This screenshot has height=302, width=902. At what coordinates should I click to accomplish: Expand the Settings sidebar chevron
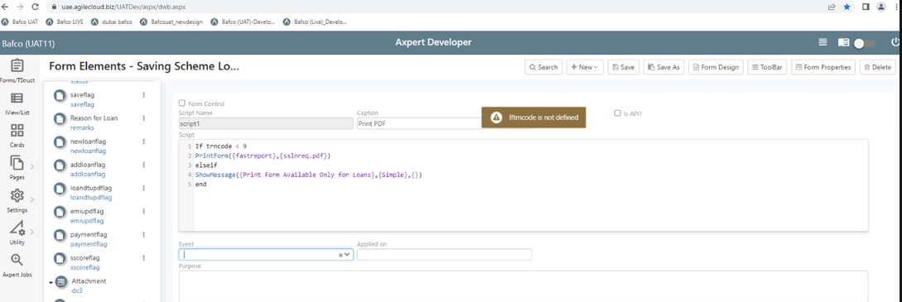[x=31, y=199]
